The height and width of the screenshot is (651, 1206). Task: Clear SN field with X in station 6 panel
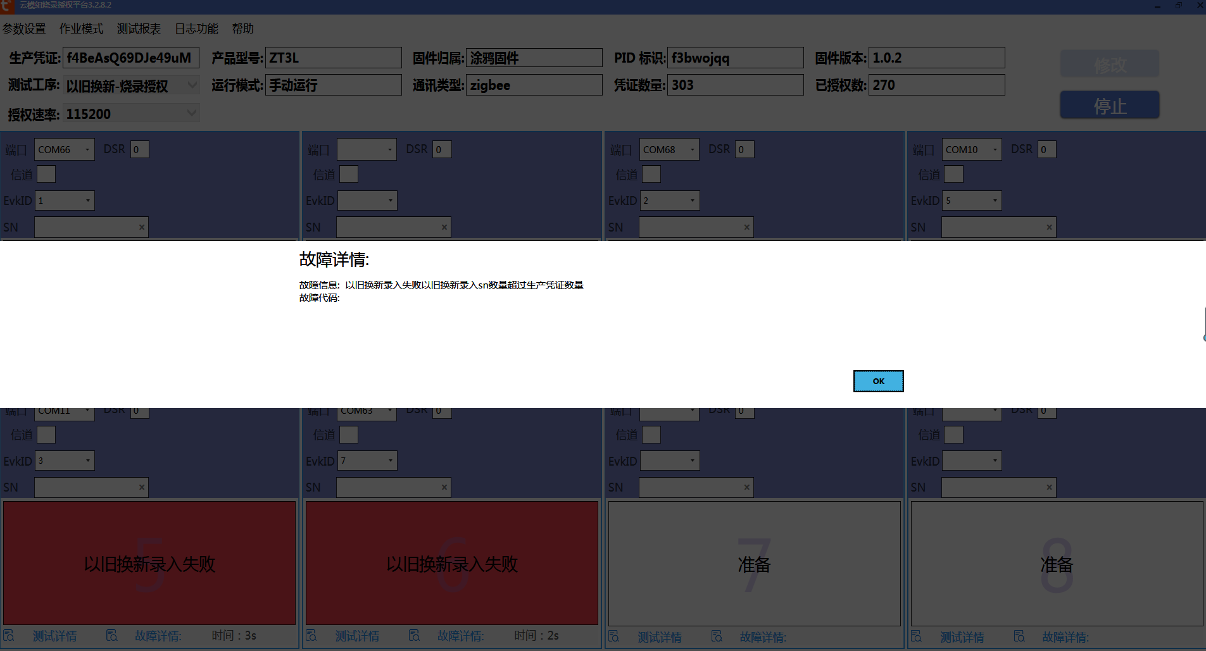[444, 487]
